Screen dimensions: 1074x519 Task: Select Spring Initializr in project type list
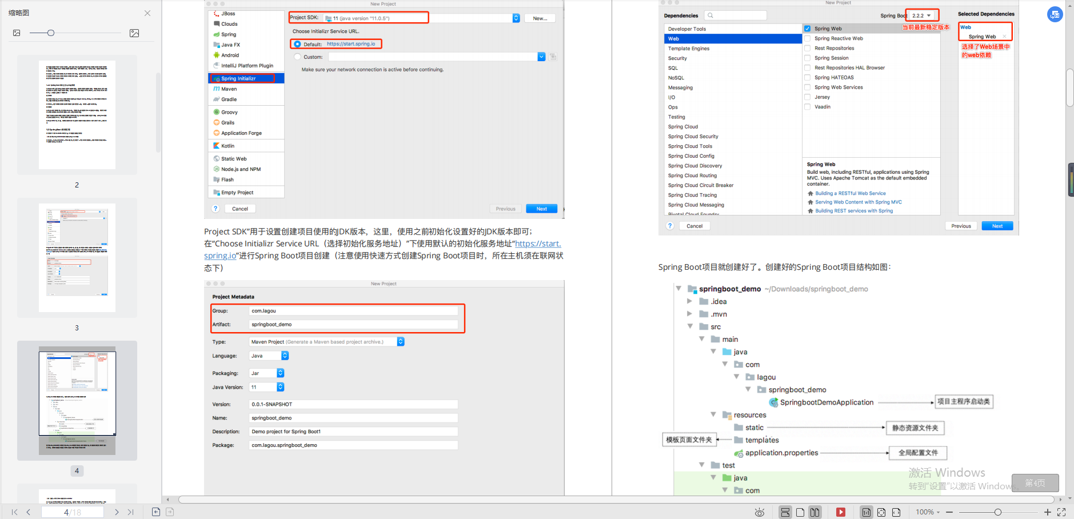pos(246,78)
